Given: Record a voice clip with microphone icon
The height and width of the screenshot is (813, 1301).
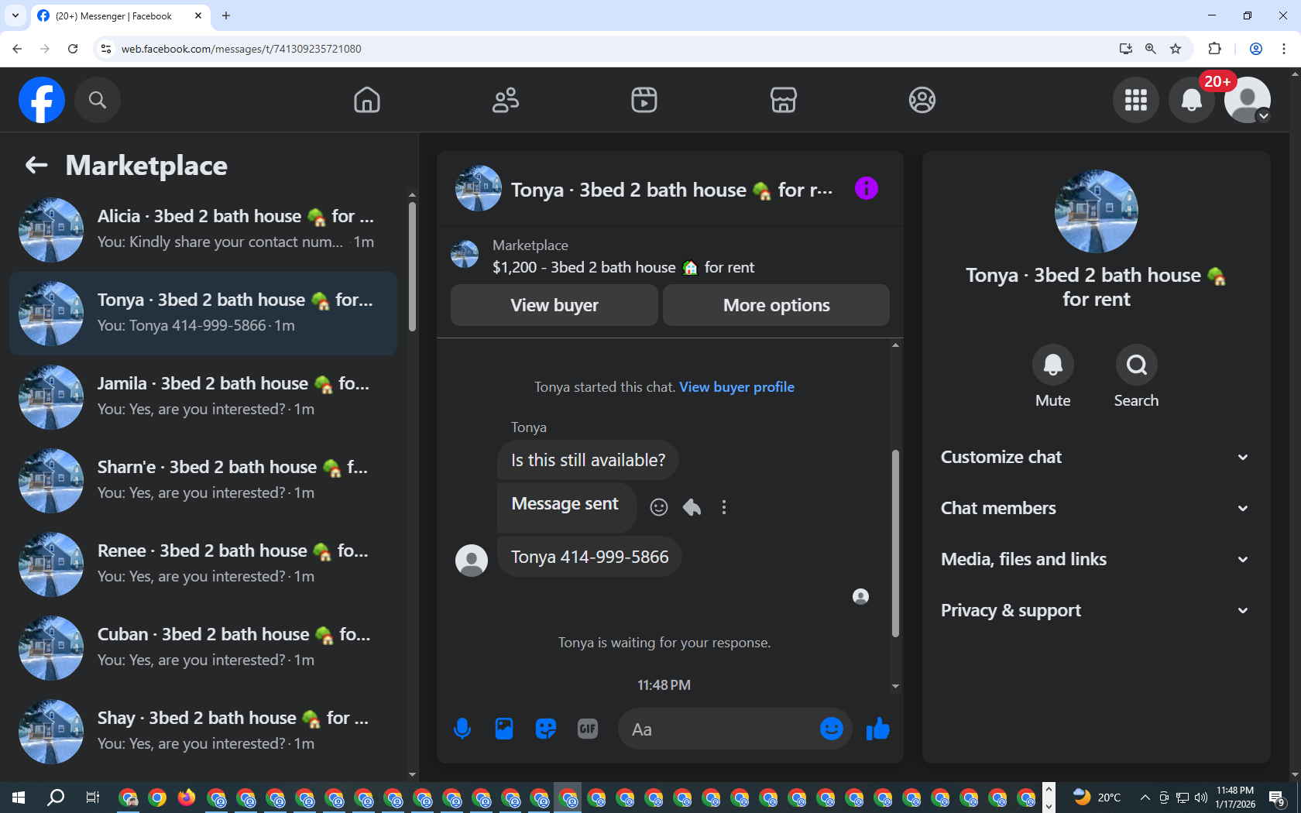Looking at the screenshot, I should point(462,729).
